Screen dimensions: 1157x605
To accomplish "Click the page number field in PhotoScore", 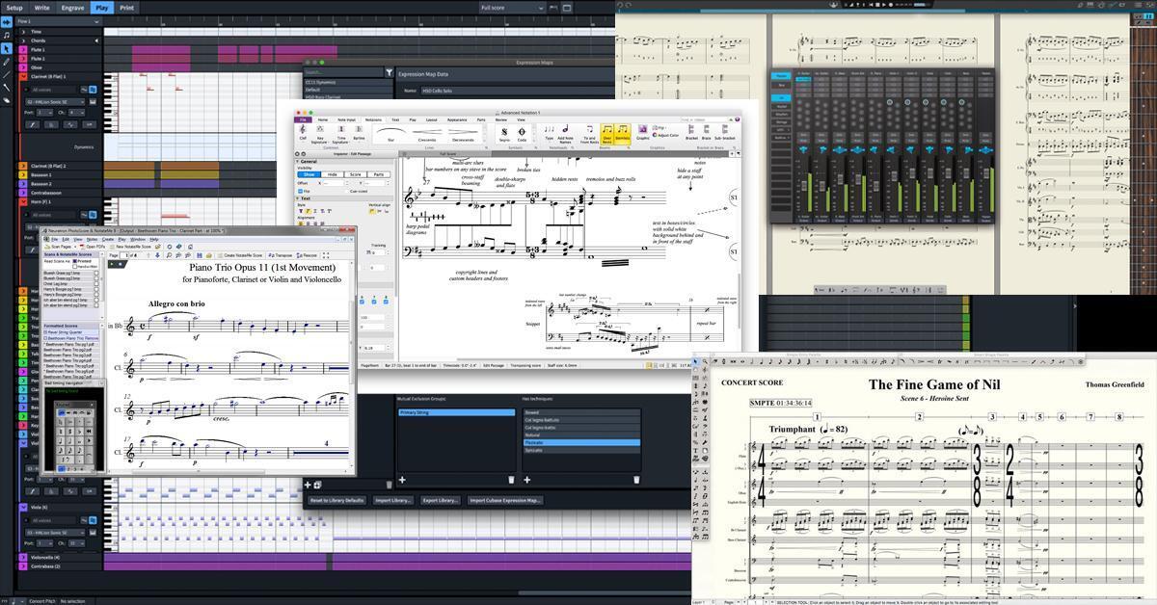I will (x=126, y=255).
